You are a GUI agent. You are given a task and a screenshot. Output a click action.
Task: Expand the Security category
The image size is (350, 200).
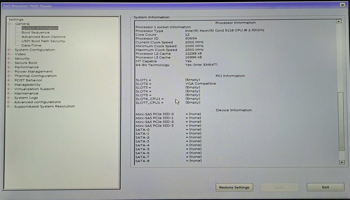9,58
